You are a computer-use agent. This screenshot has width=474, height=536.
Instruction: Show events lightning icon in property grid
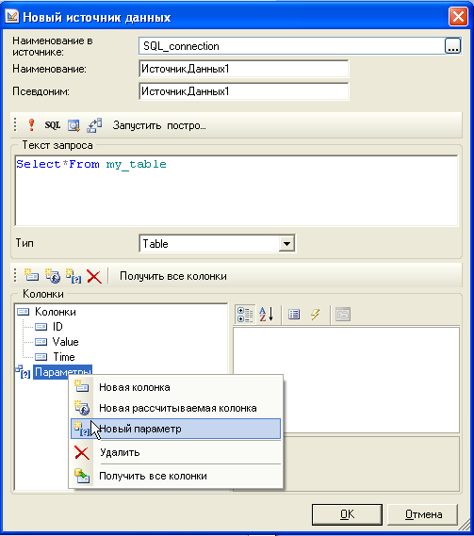point(316,314)
